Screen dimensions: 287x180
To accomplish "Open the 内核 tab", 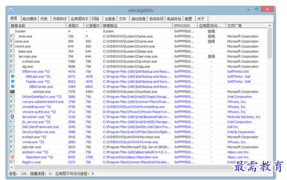I will tap(44, 19).
